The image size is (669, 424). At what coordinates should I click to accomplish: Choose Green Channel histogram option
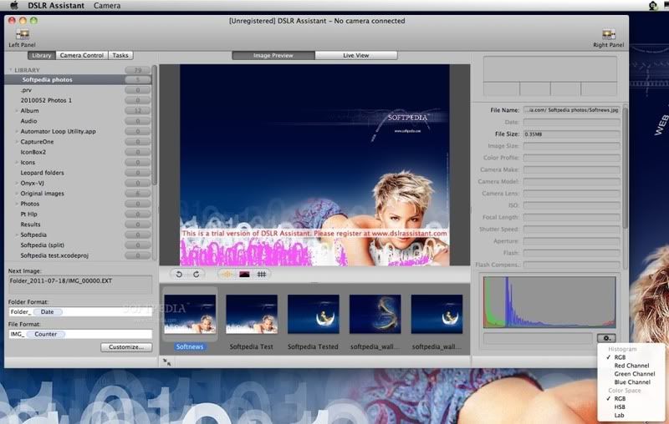tap(635, 374)
